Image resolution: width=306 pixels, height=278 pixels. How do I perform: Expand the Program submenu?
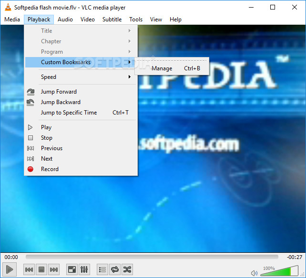tap(81, 52)
